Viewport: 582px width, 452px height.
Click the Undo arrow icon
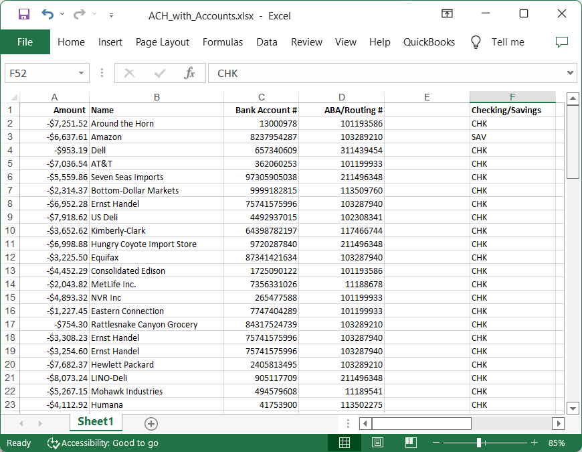tap(47, 14)
